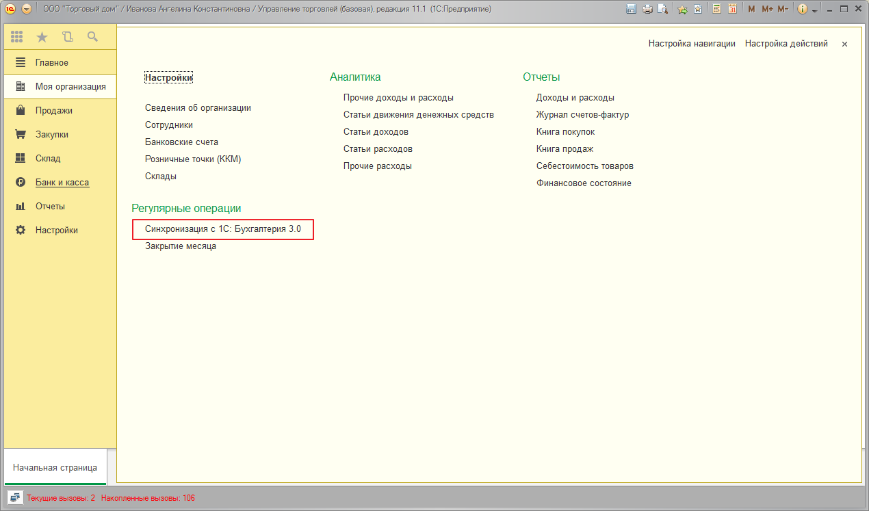This screenshot has width=869, height=511.
Task: Expand the dropdown arrow beside the info icon
Action: 814,10
